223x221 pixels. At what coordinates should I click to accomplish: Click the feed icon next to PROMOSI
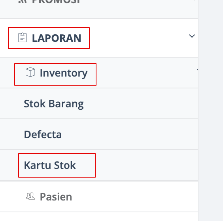tap(23, 2)
